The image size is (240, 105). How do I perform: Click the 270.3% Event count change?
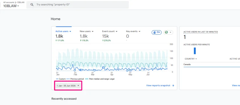pyautogui.click(x=107, y=41)
